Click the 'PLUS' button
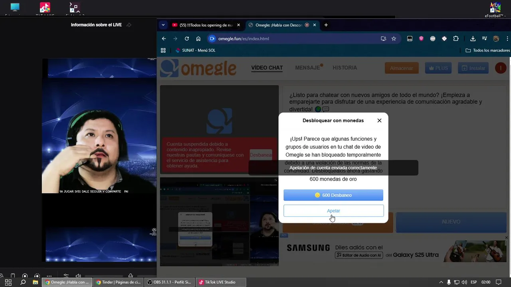Image resolution: width=511 pixels, height=287 pixels. pos(438,68)
